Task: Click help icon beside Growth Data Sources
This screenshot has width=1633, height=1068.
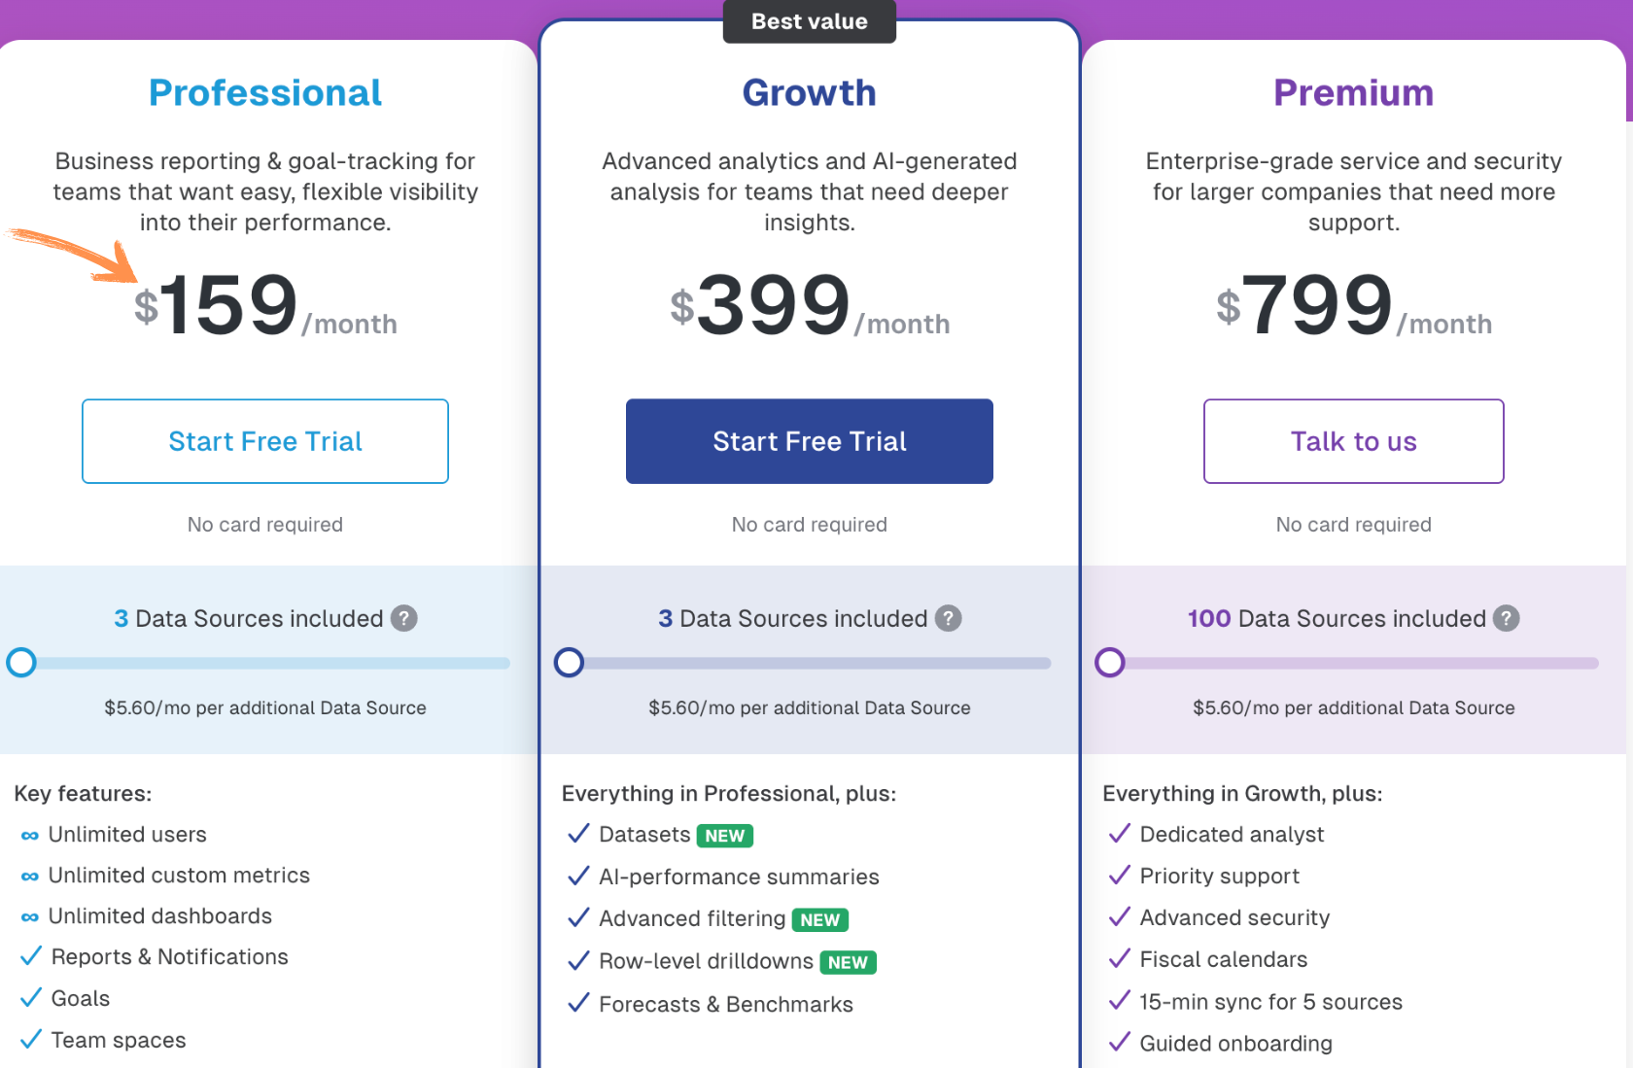Action: [949, 618]
